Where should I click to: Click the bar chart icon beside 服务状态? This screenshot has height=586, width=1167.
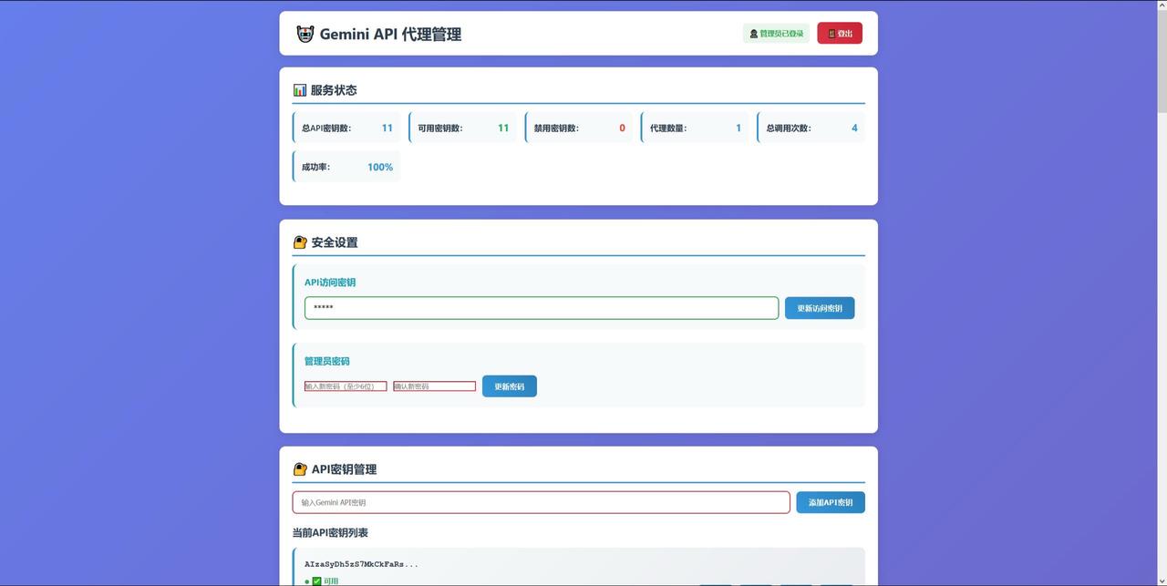(x=300, y=90)
